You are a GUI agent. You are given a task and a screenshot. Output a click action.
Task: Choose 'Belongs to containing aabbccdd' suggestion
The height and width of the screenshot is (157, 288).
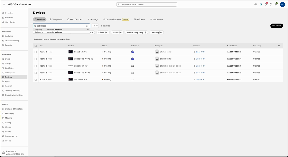(54, 32)
